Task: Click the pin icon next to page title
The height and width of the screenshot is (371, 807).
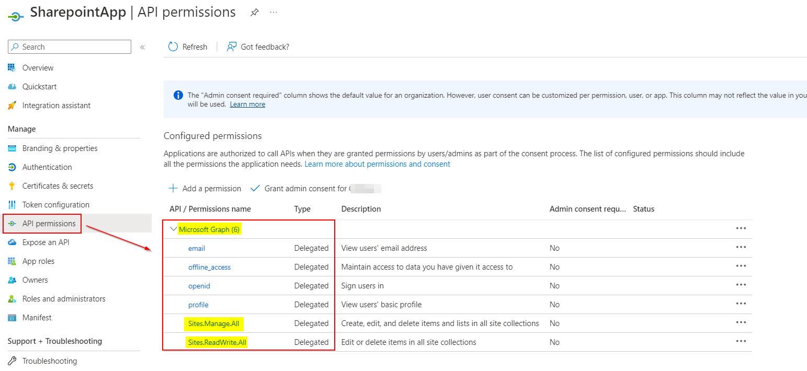Action: coord(255,13)
